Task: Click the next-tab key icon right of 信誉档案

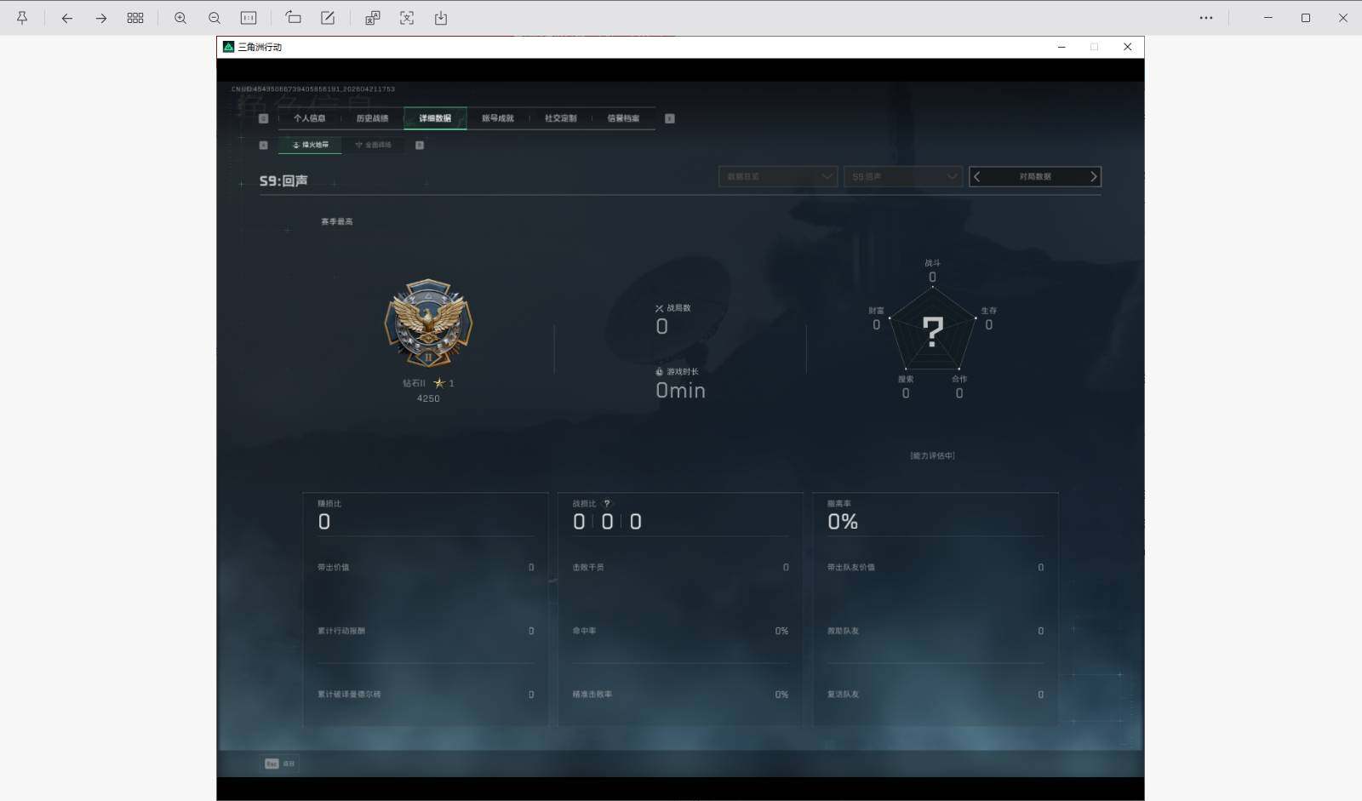Action: coord(670,118)
